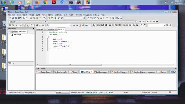The image size is (185, 104).
Task: Click the Stop debugger icon
Action: coord(113,18)
